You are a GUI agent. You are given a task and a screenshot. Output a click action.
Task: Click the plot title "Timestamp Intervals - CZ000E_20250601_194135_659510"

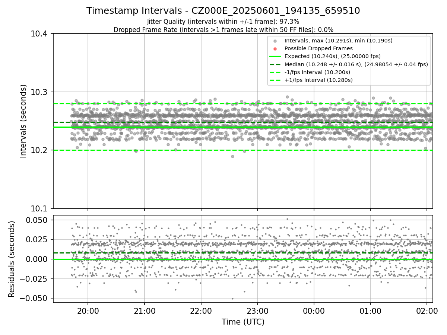click(223, 11)
